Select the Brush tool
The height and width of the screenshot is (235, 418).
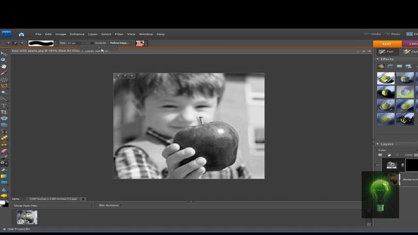pyautogui.click(x=4, y=157)
